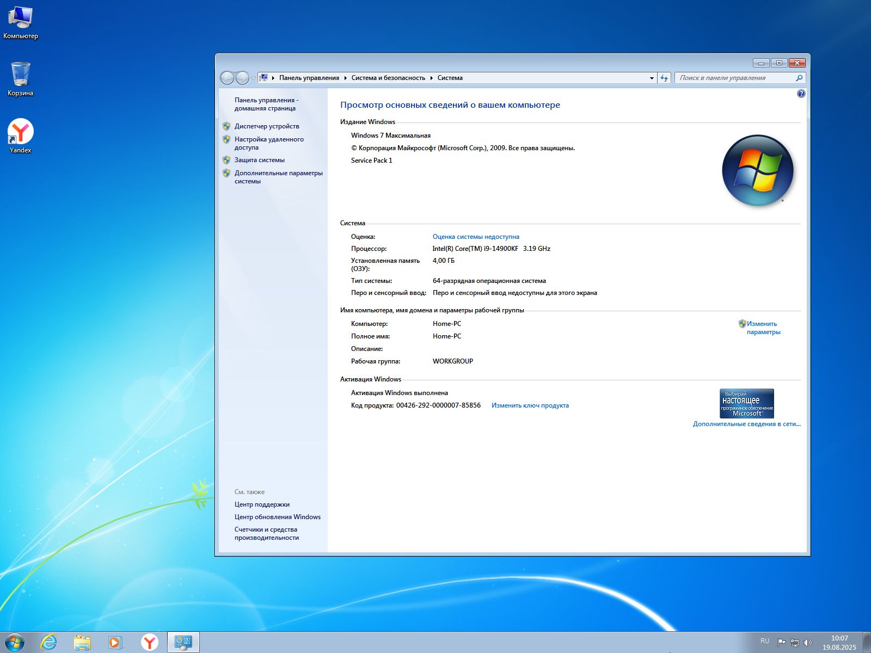Open the Start menu orb
Screen dimensions: 871x653
pyautogui.click(x=14, y=642)
